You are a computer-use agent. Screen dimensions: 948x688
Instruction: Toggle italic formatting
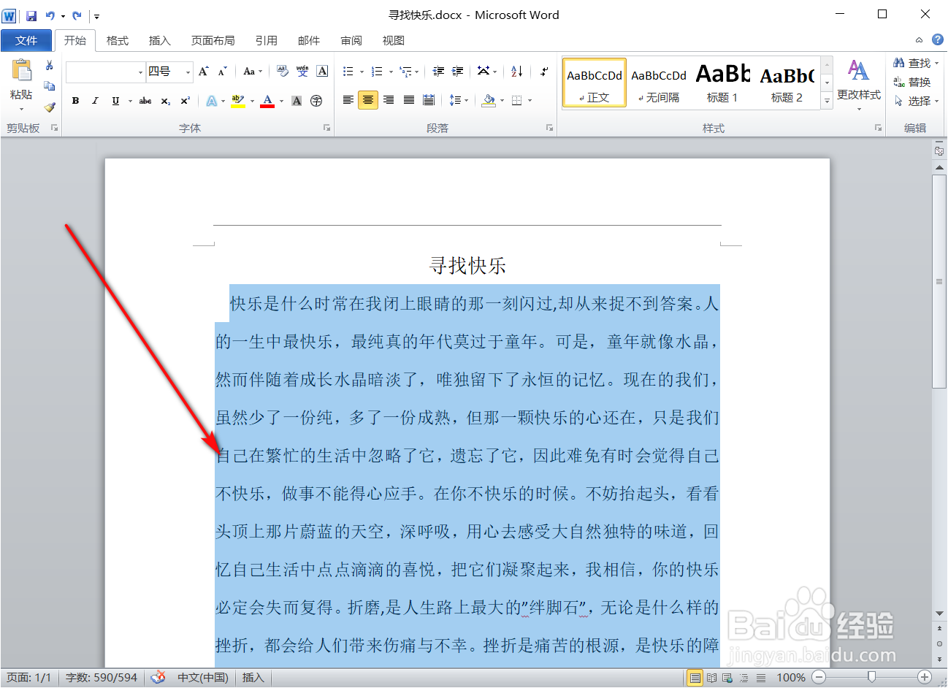point(95,100)
